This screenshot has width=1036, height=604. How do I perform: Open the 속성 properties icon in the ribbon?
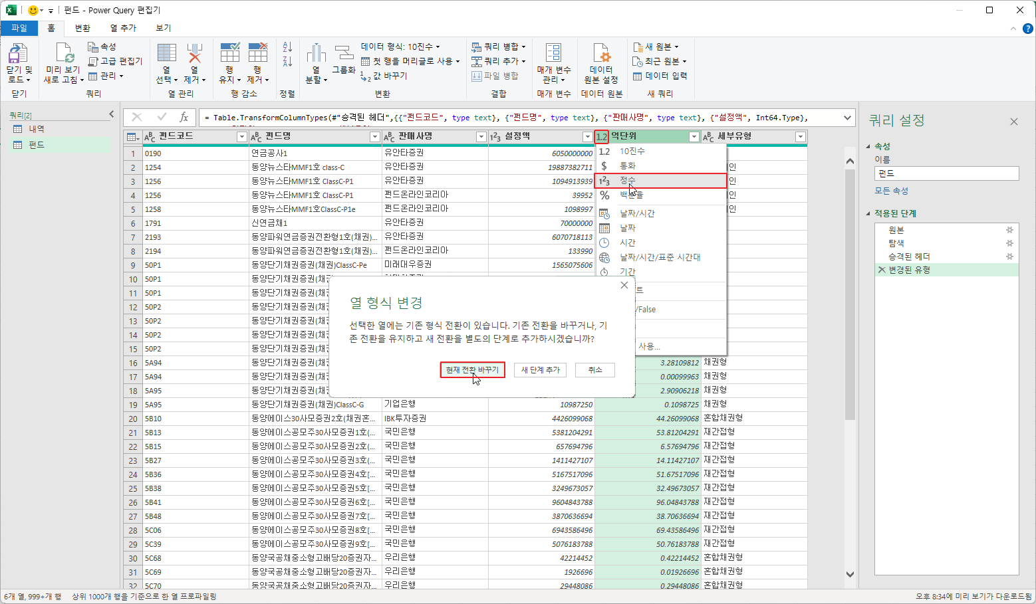tap(93, 47)
